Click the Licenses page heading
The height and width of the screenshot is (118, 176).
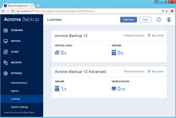point(54,20)
